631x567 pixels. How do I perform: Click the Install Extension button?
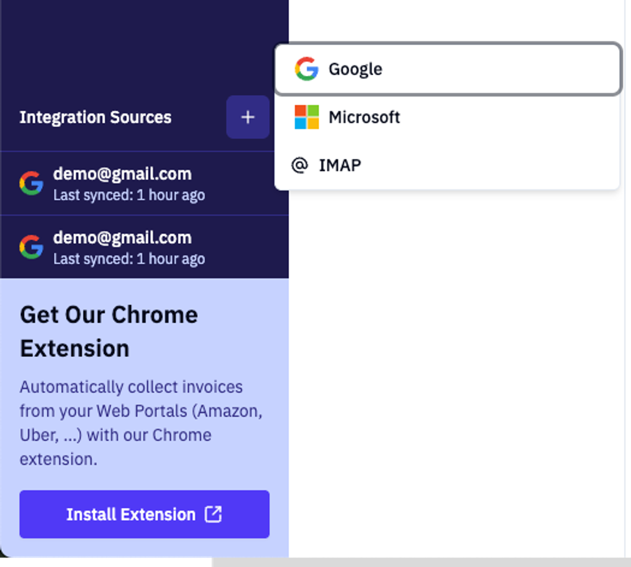[x=145, y=514]
